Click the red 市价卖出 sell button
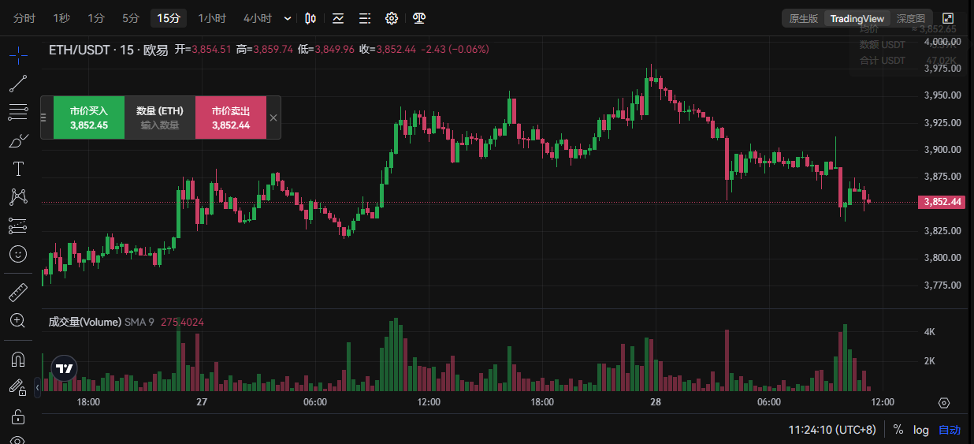This screenshot has width=974, height=444. (x=231, y=118)
